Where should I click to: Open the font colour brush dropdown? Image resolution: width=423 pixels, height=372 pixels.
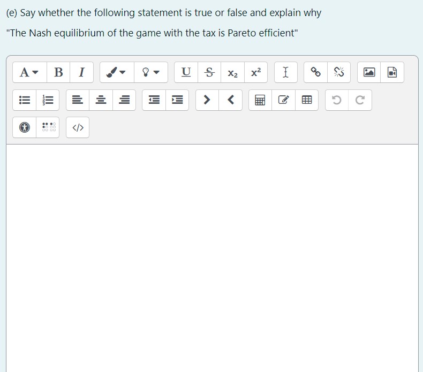pyautogui.click(x=117, y=72)
